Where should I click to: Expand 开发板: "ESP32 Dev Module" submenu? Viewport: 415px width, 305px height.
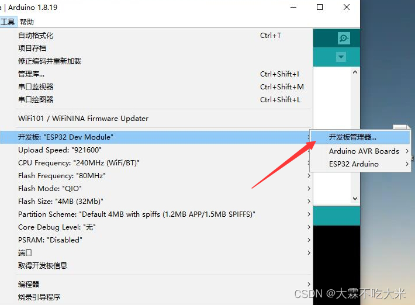click(x=156, y=137)
